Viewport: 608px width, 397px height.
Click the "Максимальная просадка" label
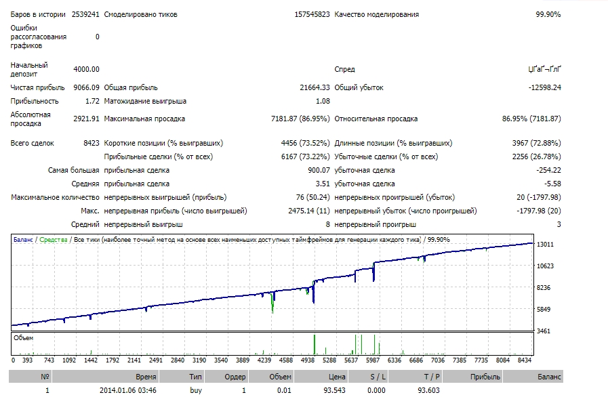click(144, 119)
